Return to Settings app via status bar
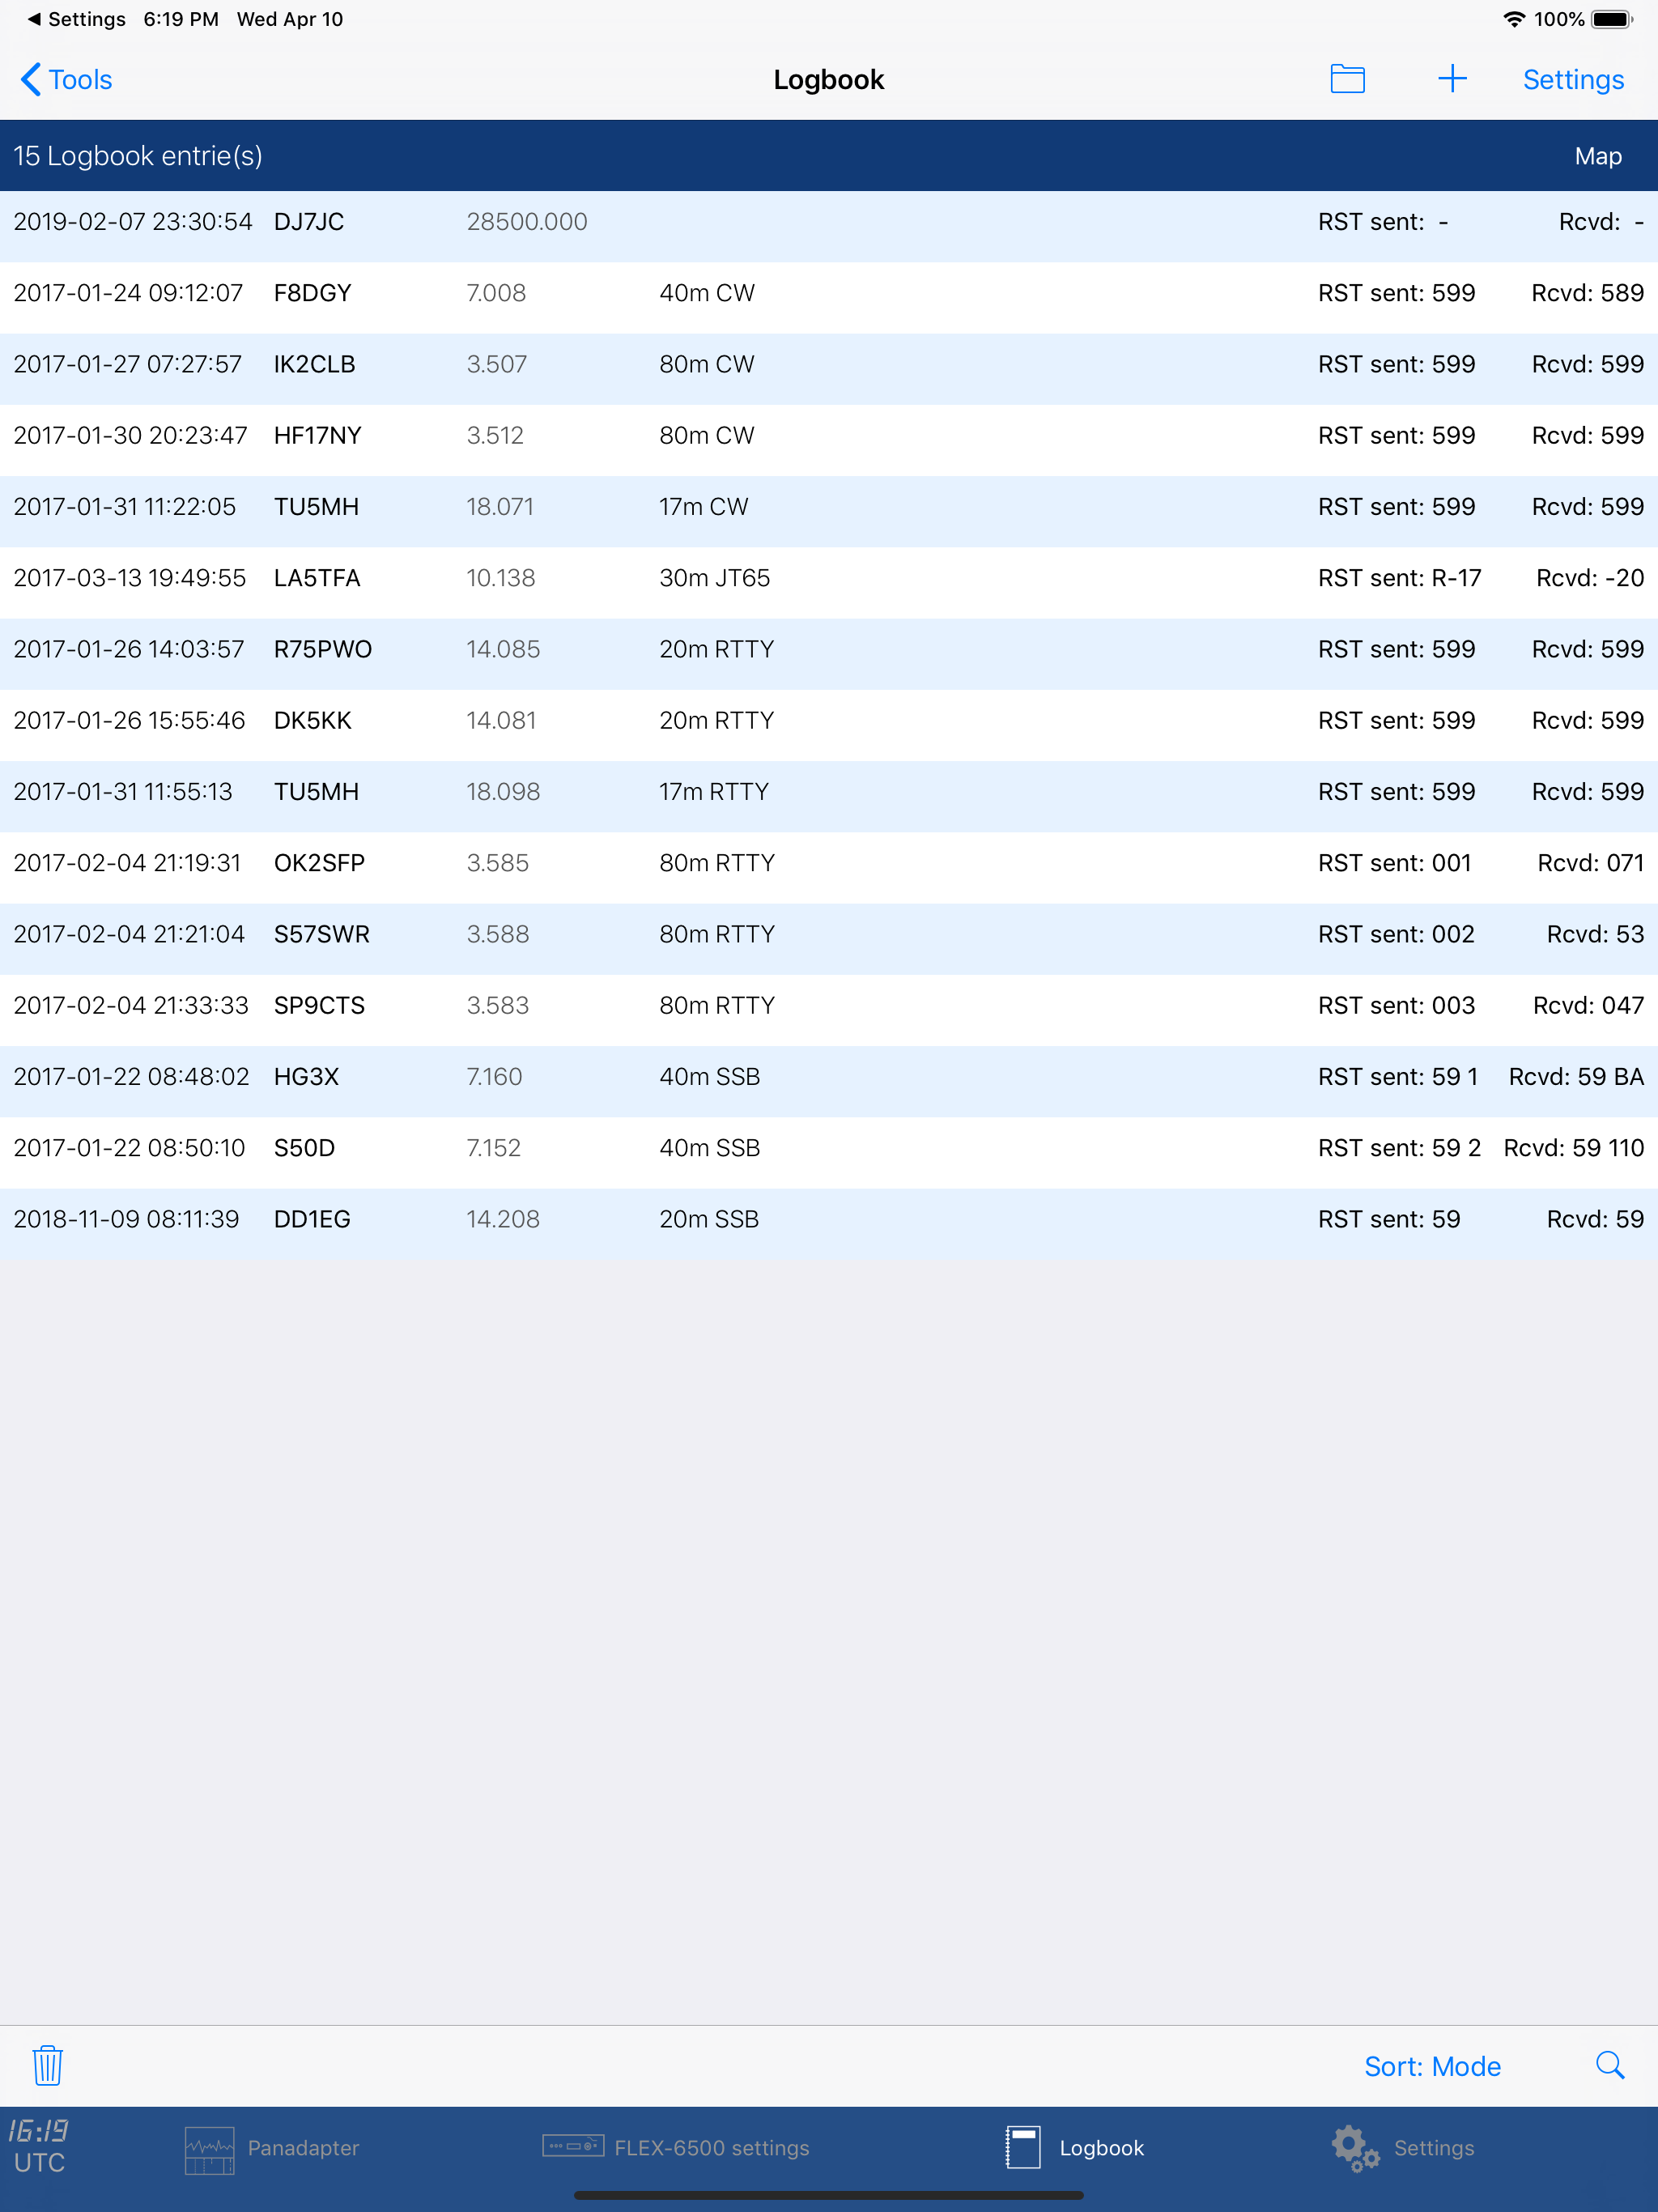 (75, 19)
